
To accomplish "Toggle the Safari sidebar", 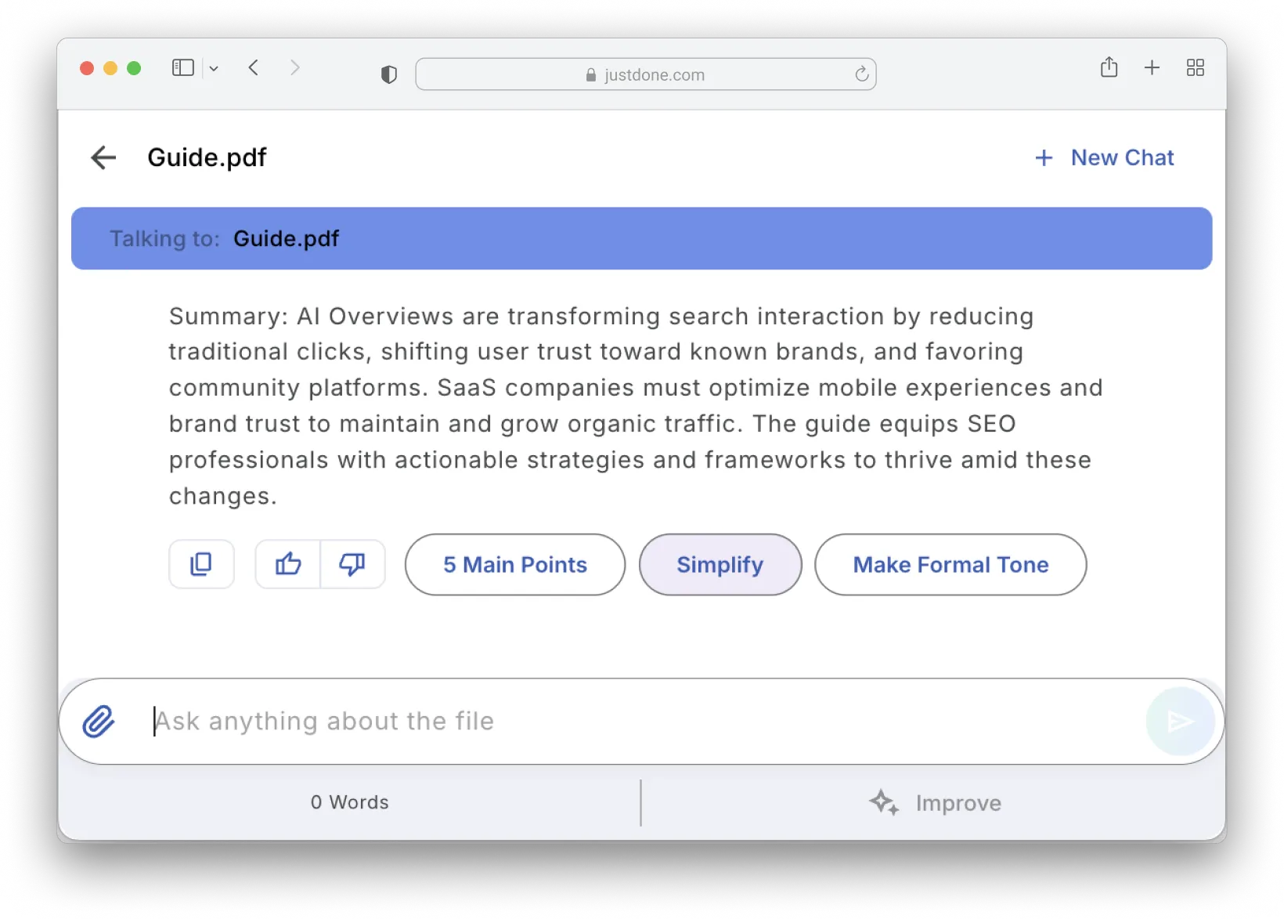I will coord(182,68).
